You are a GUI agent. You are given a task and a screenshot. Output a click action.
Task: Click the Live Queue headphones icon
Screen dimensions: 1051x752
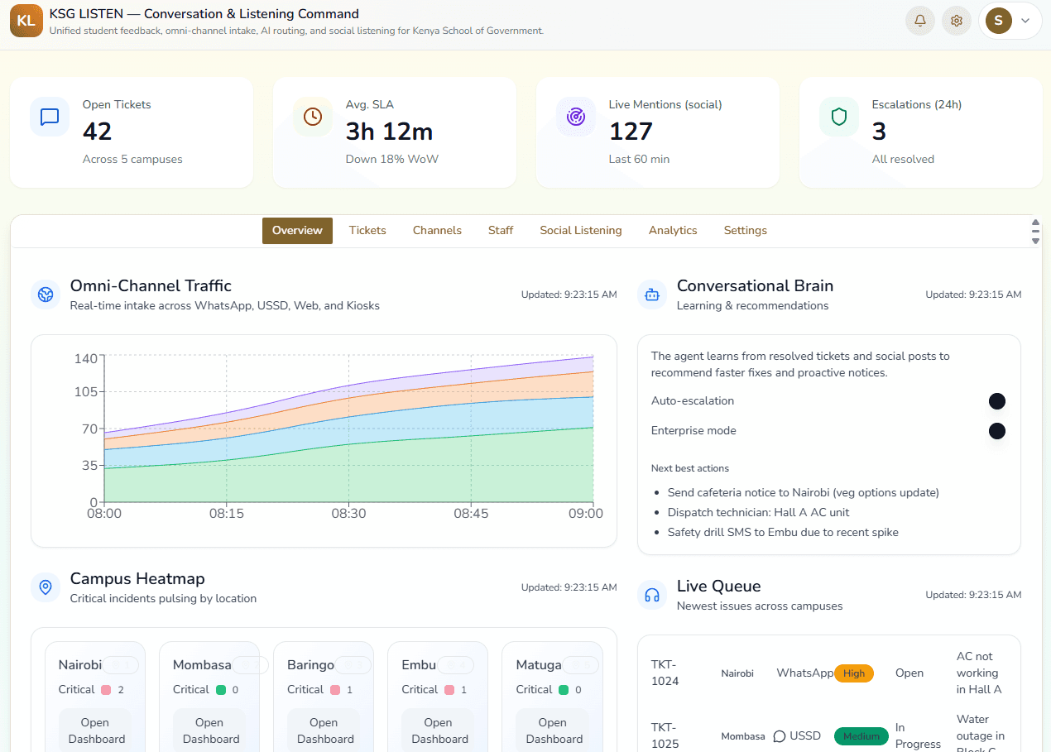[x=652, y=595]
